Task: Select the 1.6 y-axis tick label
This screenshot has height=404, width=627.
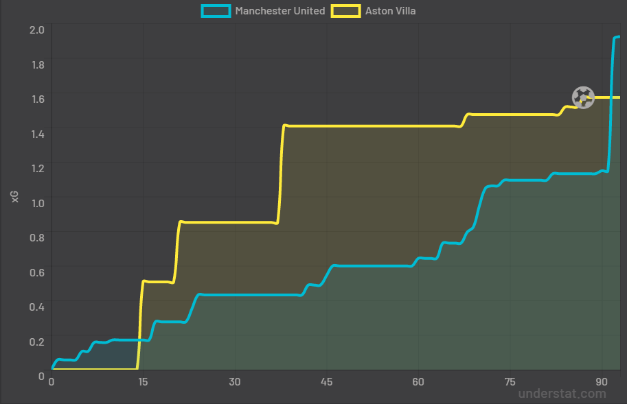Action: point(36,99)
